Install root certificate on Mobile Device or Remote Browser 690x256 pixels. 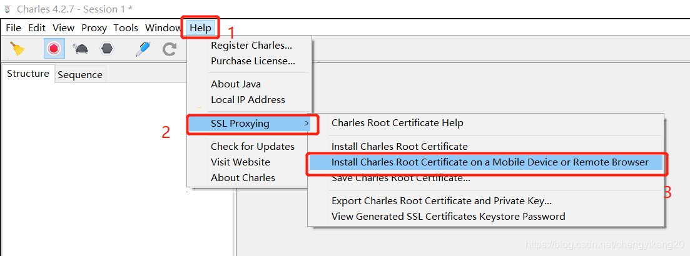[x=486, y=162]
